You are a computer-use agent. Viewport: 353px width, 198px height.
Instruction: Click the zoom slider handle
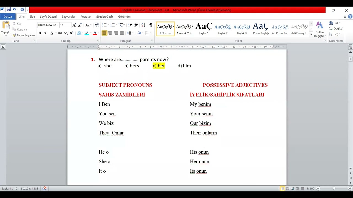[x=334, y=188]
